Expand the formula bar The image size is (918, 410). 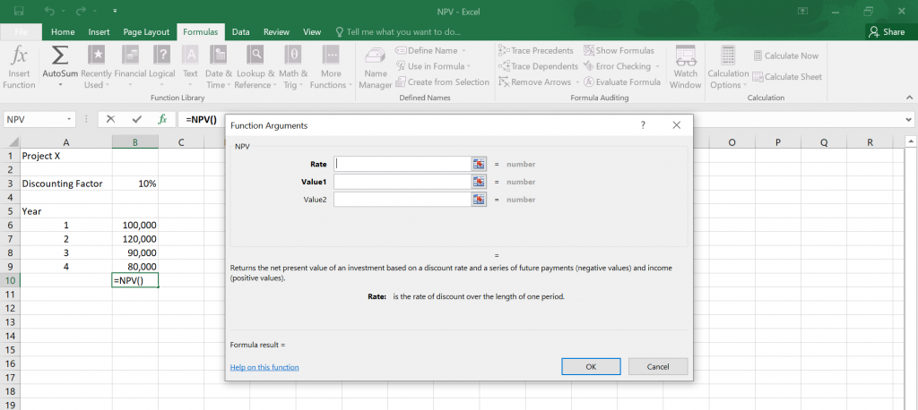pos(907,119)
